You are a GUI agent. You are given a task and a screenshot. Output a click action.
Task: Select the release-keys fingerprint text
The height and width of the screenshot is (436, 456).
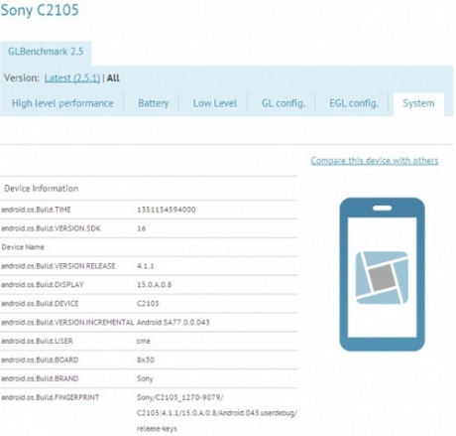point(157,429)
